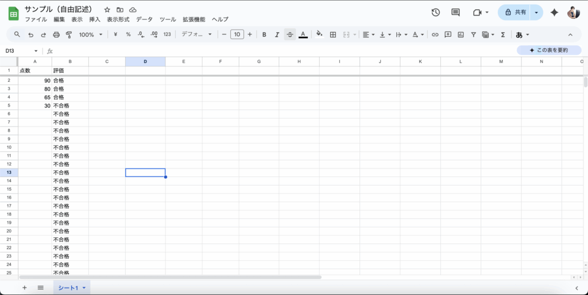Open horizontal align dropdown
This screenshot has width=588, height=295.
pyautogui.click(x=369, y=34)
